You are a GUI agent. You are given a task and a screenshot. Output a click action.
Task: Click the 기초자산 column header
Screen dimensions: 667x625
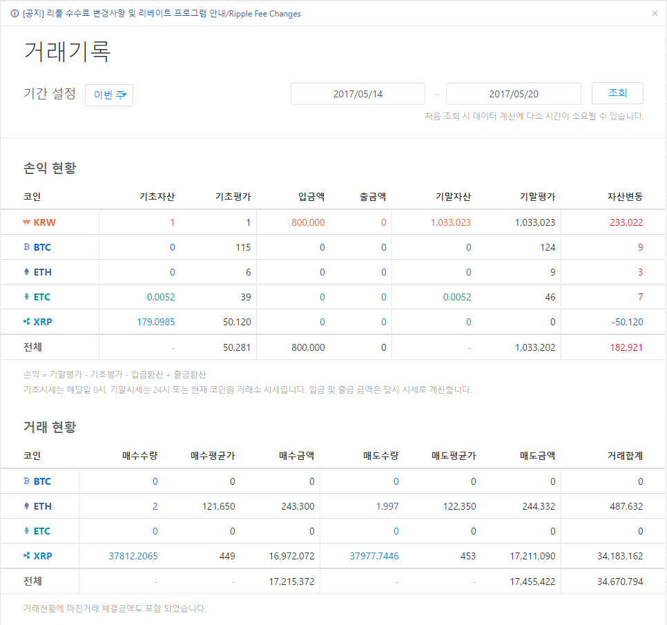157,197
